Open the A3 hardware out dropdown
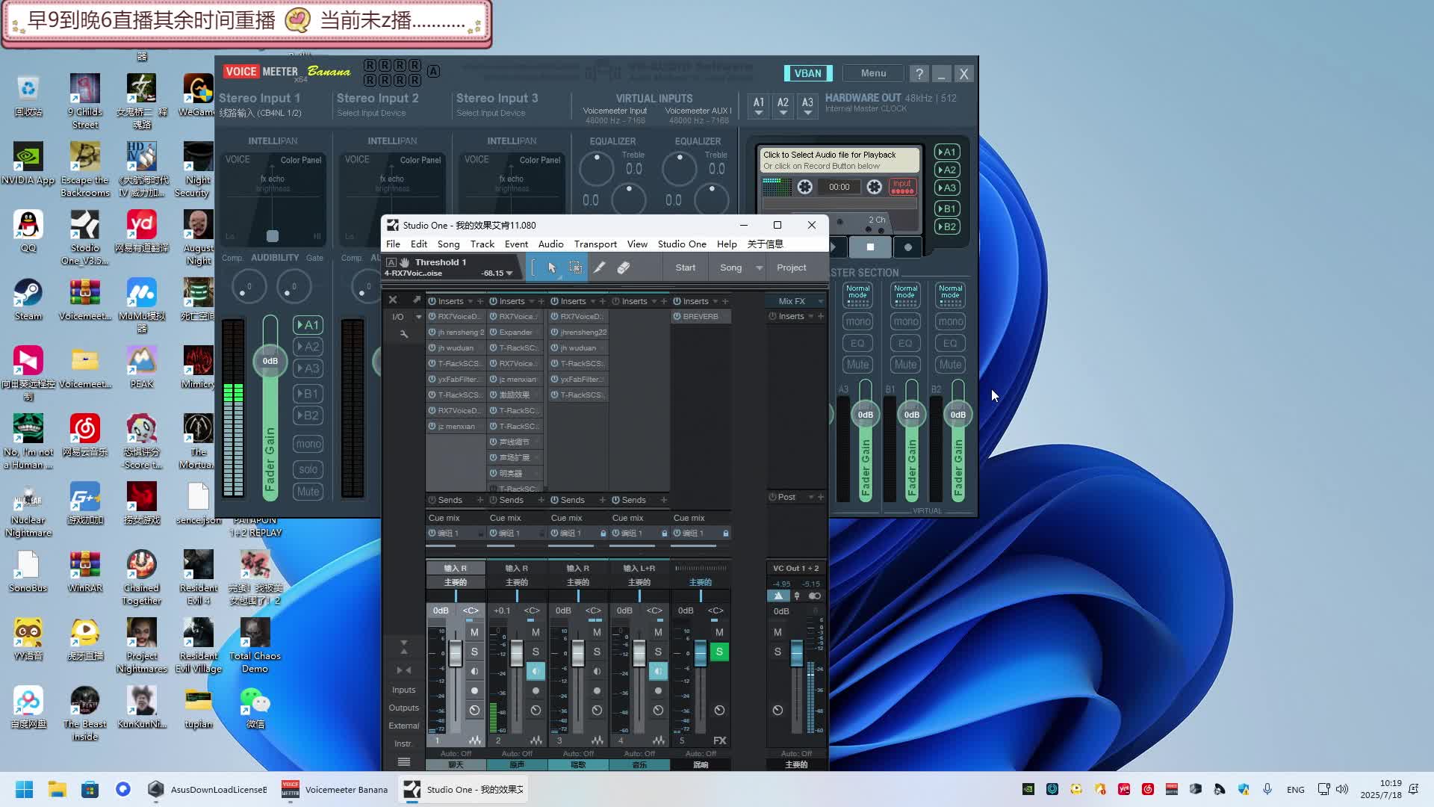The height and width of the screenshot is (807, 1434). [807, 106]
